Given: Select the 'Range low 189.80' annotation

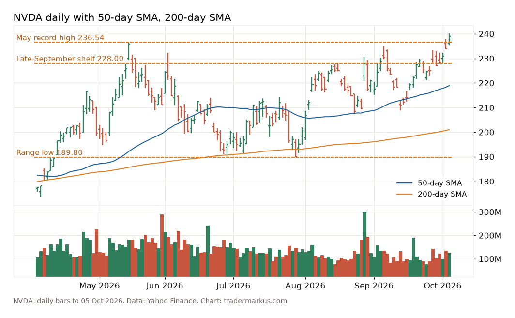Looking at the screenshot, I should 49,153.
